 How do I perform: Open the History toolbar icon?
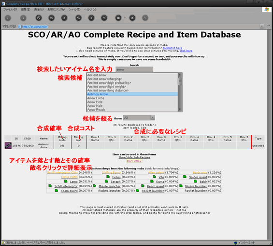coord(104,18)
